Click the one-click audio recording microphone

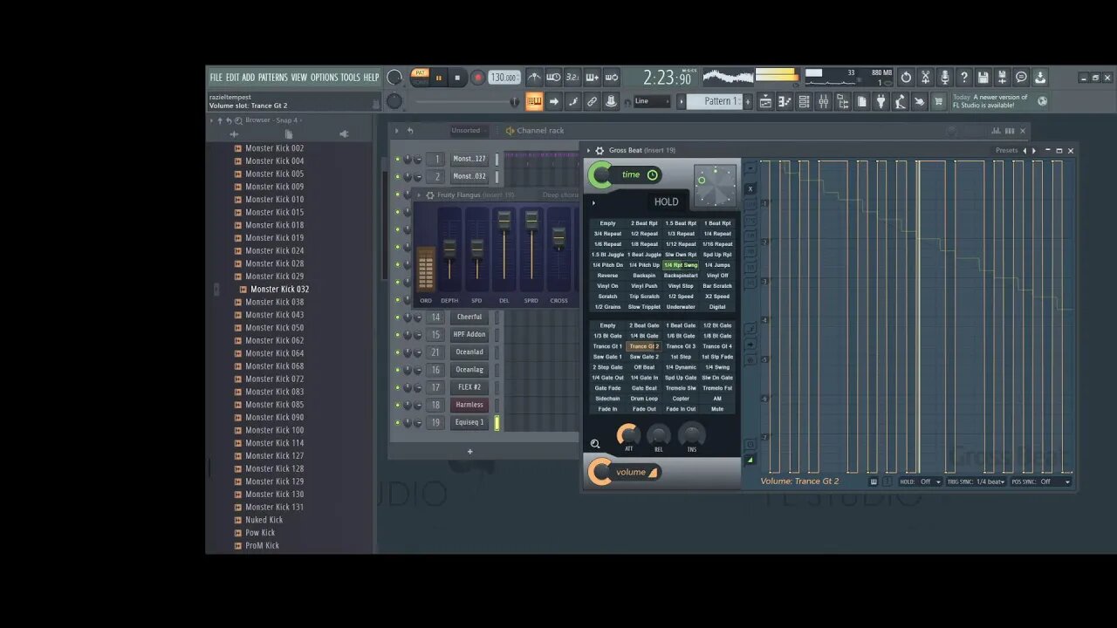pos(944,78)
